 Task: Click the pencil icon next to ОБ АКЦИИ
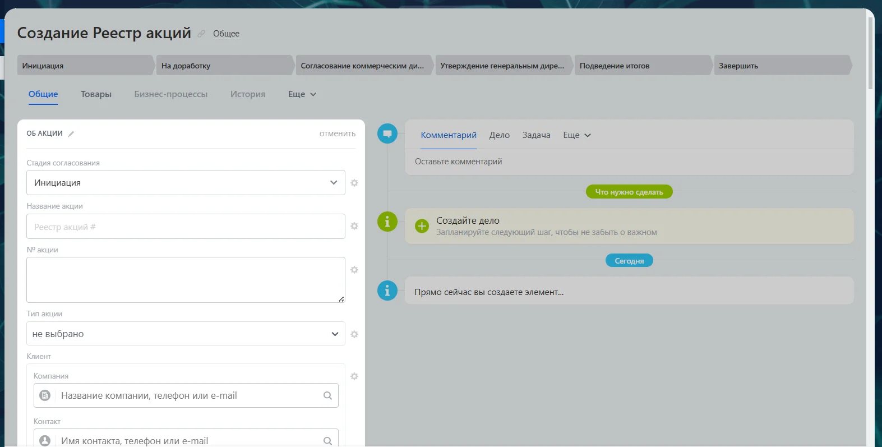pos(71,134)
